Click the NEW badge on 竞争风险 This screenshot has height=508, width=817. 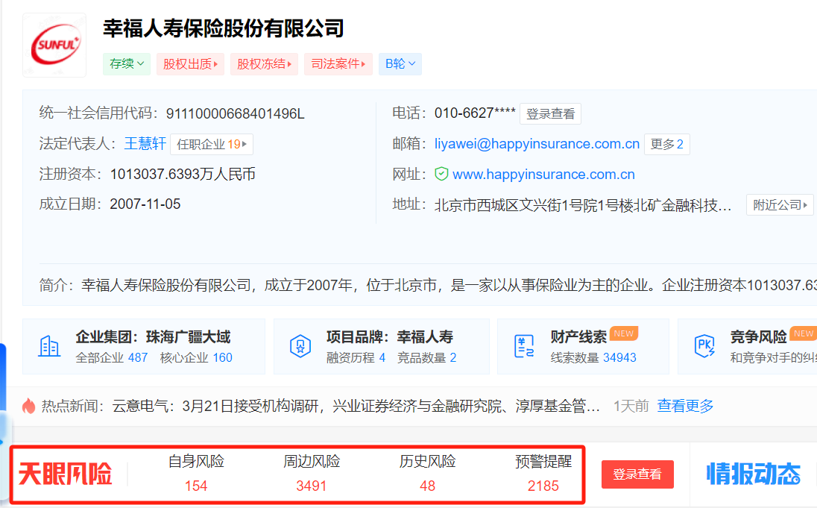coord(804,333)
